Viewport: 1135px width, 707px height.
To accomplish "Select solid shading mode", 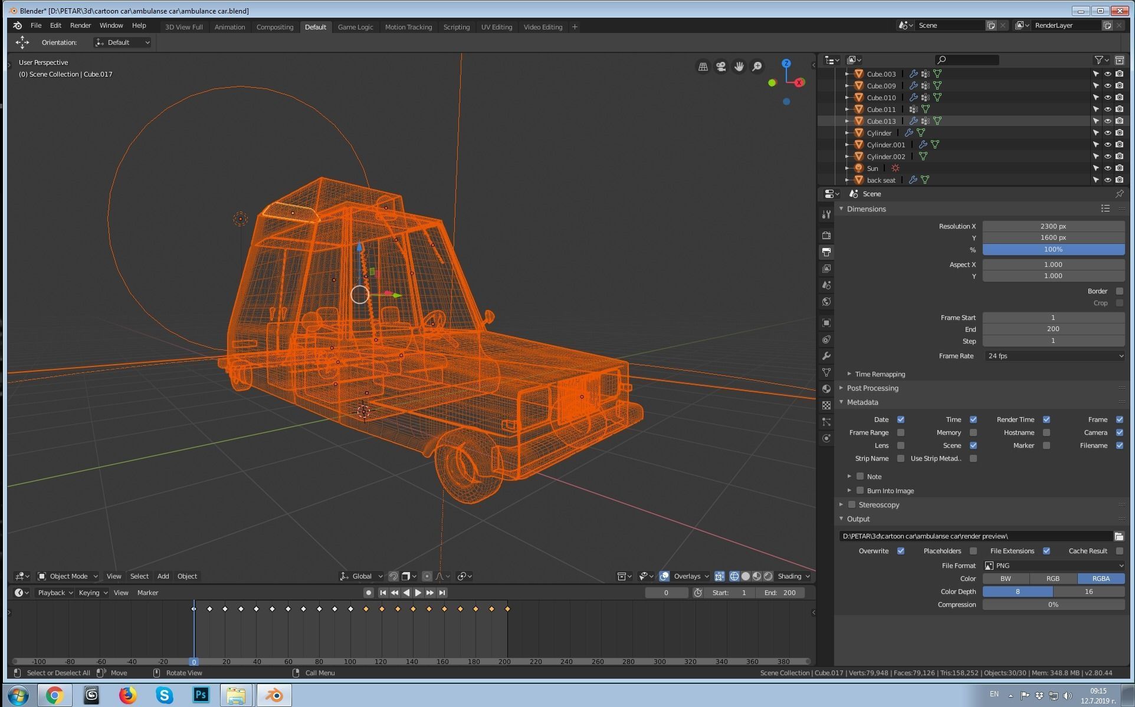I will pyautogui.click(x=746, y=576).
